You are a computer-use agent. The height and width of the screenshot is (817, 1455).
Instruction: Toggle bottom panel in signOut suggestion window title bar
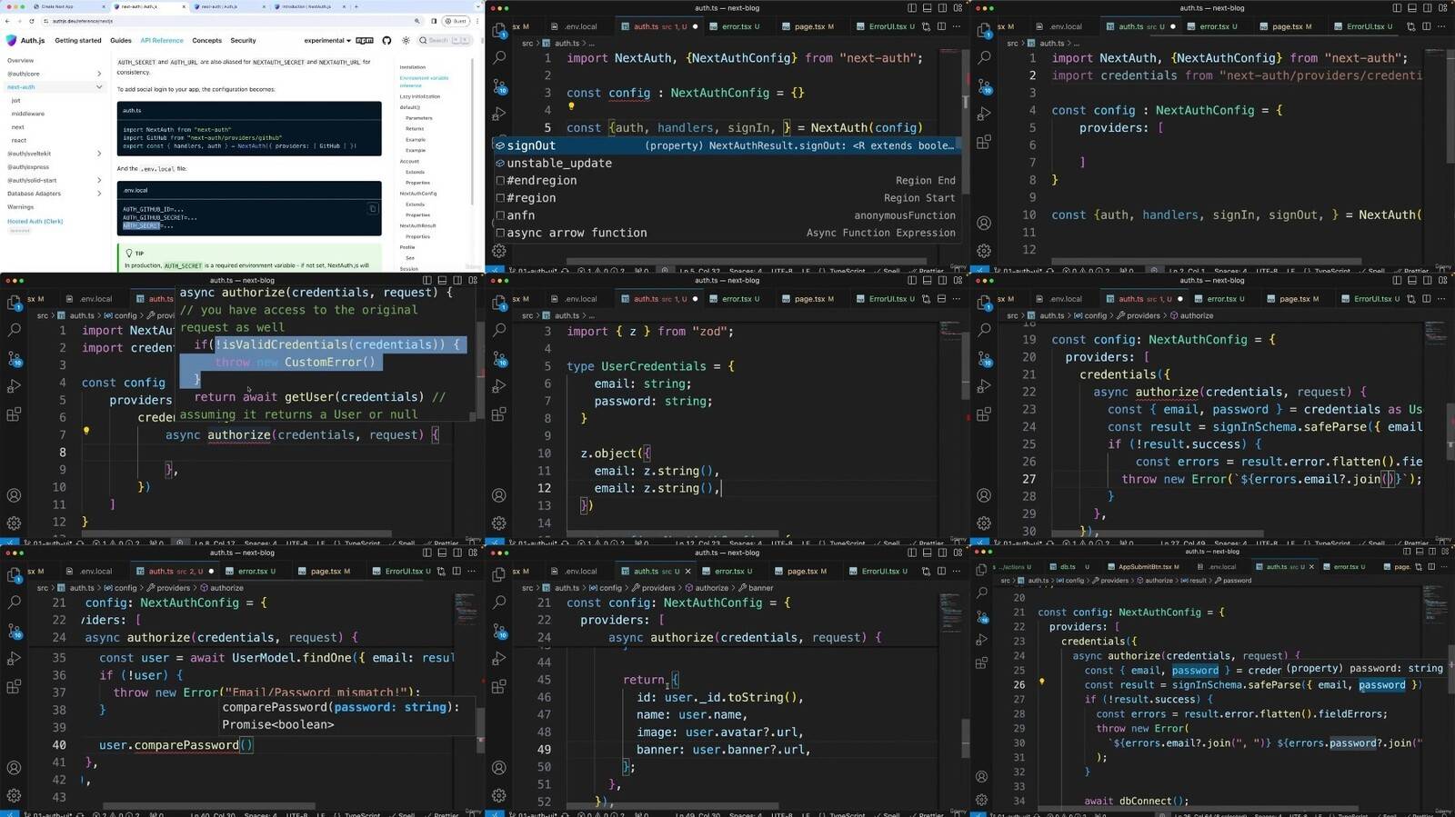coord(928,8)
